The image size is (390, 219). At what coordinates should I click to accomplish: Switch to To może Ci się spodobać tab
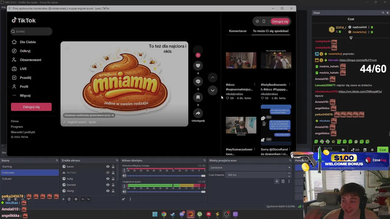pos(271,31)
